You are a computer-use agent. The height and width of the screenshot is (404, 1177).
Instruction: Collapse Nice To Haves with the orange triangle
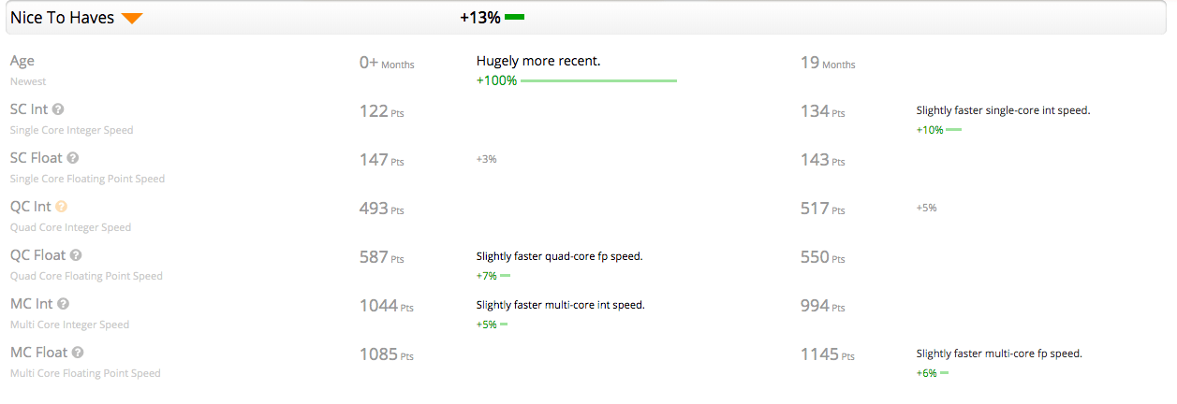pos(132,19)
